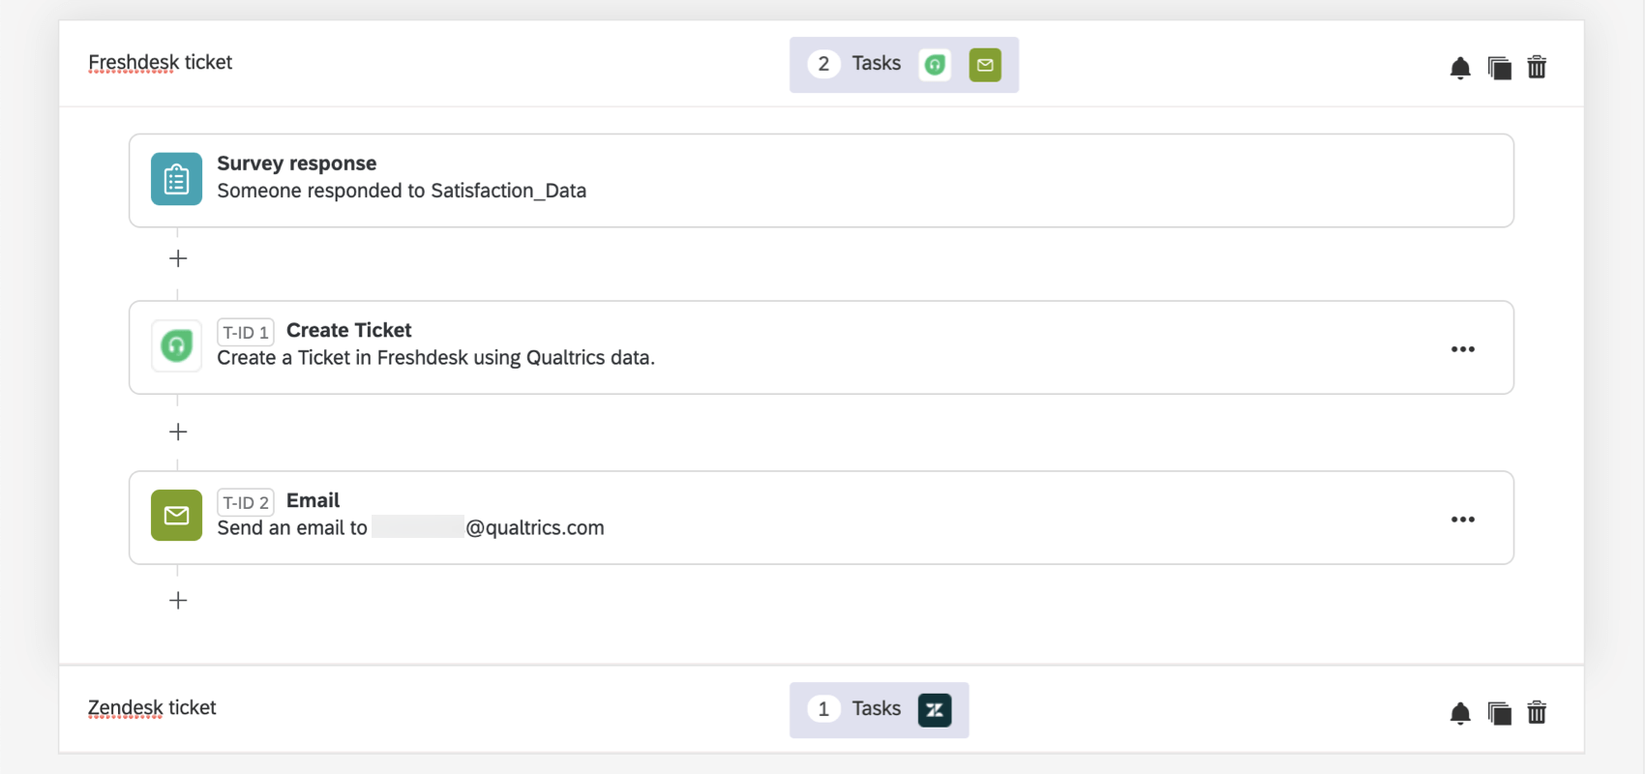Add a step after the Email task
This screenshot has width=1645, height=774.
coord(178,601)
